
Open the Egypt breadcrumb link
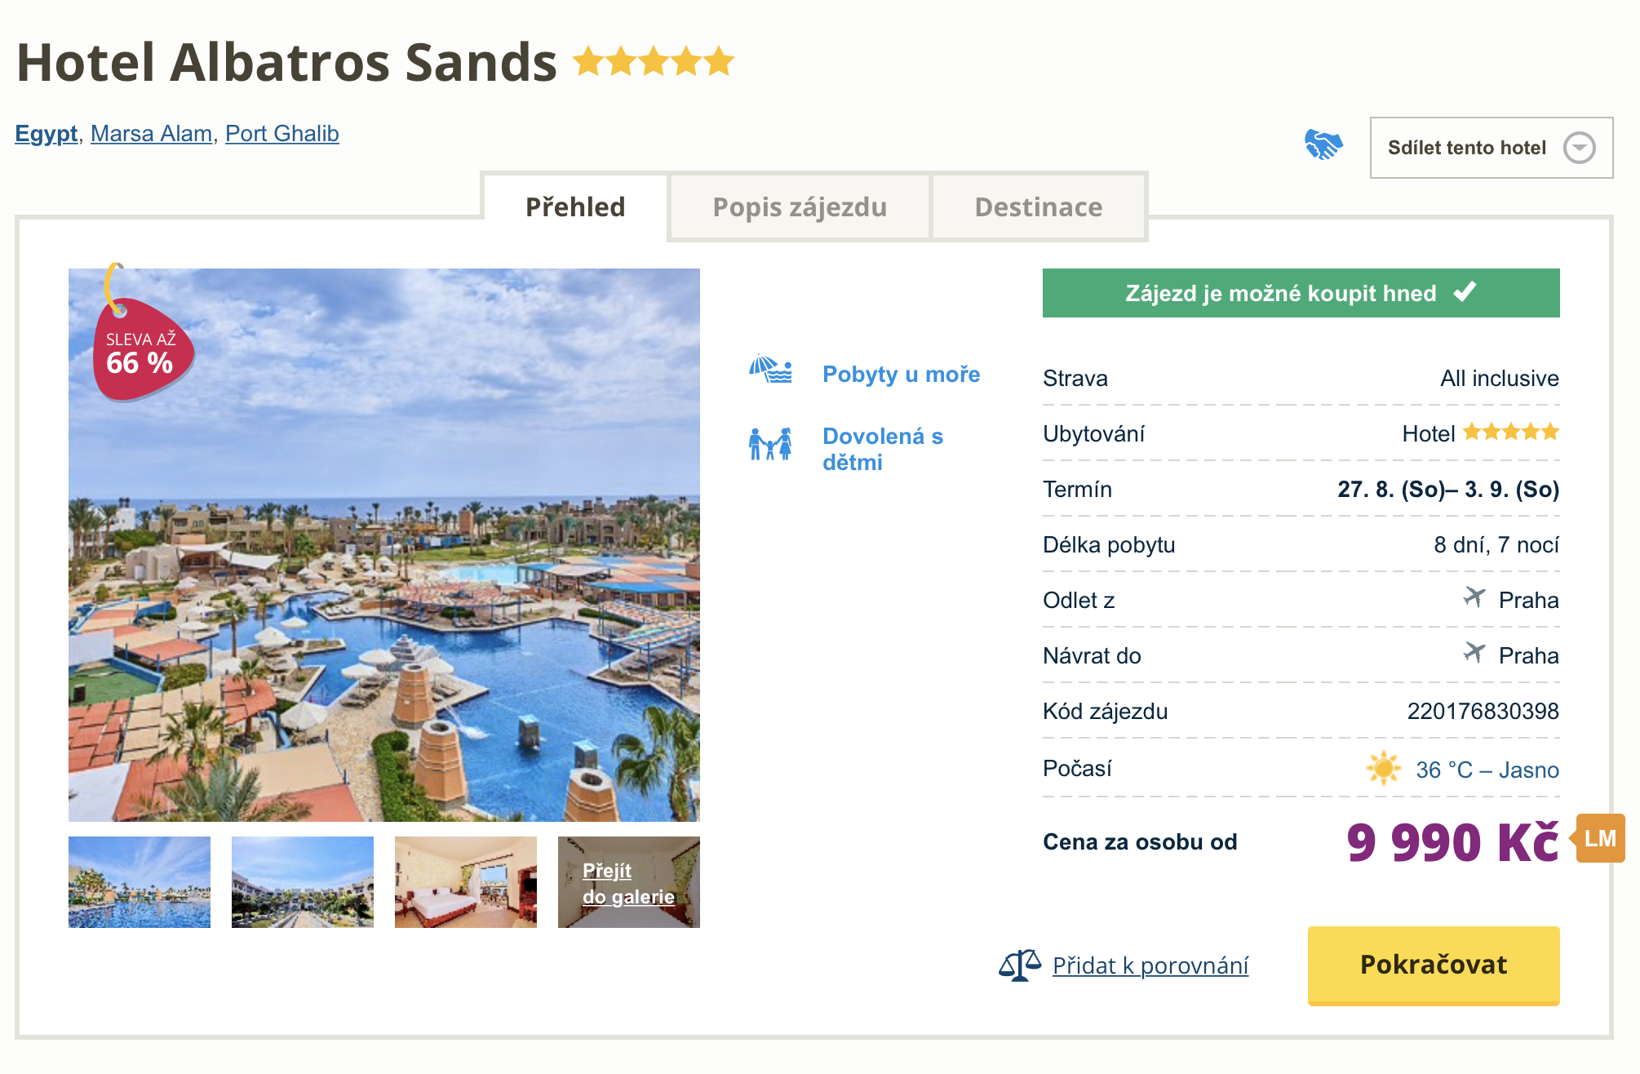(x=47, y=134)
